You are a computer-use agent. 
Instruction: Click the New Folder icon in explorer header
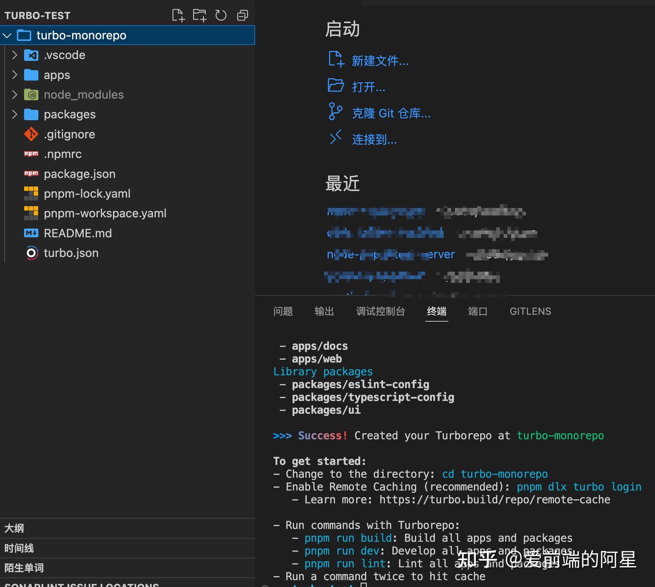click(200, 15)
